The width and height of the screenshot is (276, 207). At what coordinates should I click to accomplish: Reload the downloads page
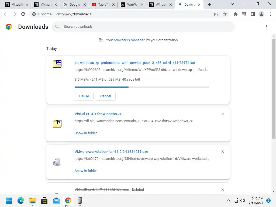[x=23, y=14]
